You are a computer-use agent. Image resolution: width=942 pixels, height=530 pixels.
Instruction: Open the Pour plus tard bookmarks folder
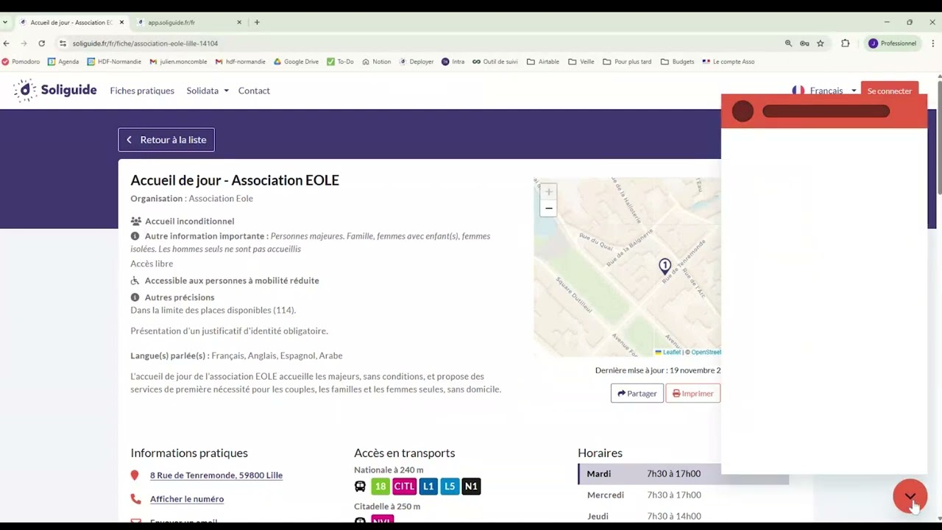point(627,62)
